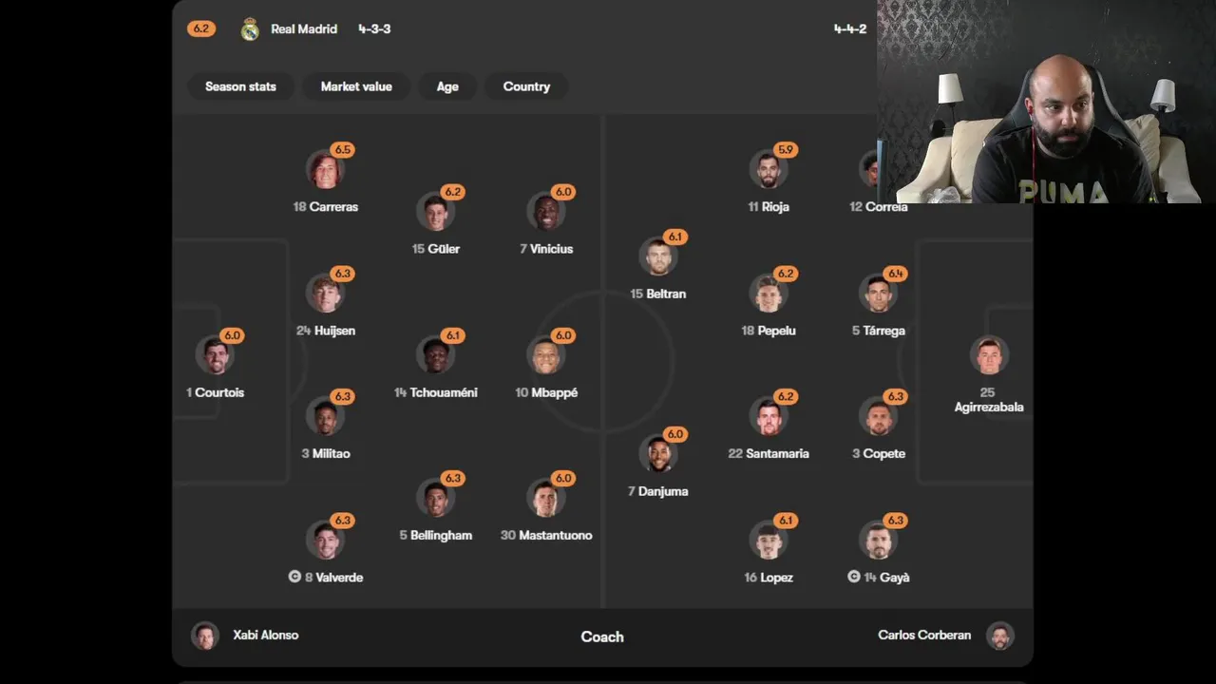Open Bellingham player avatar

[x=435, y=498]
